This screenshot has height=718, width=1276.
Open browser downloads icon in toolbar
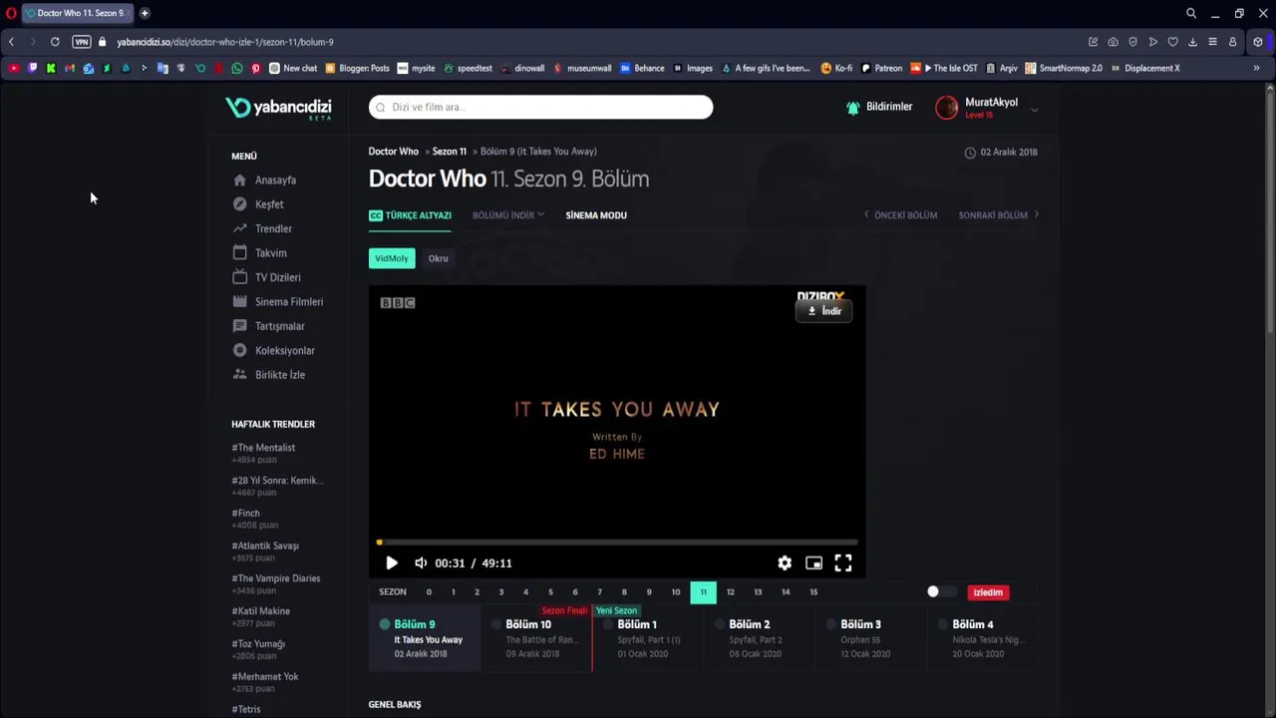[x=1192, y=42]
